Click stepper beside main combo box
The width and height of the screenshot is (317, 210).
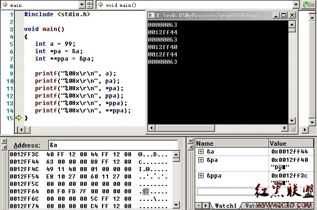[x=90, y=5]
